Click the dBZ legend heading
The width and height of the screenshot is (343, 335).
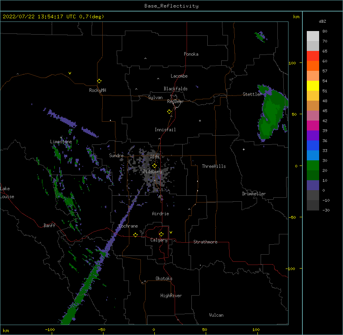tap(322, 21)
